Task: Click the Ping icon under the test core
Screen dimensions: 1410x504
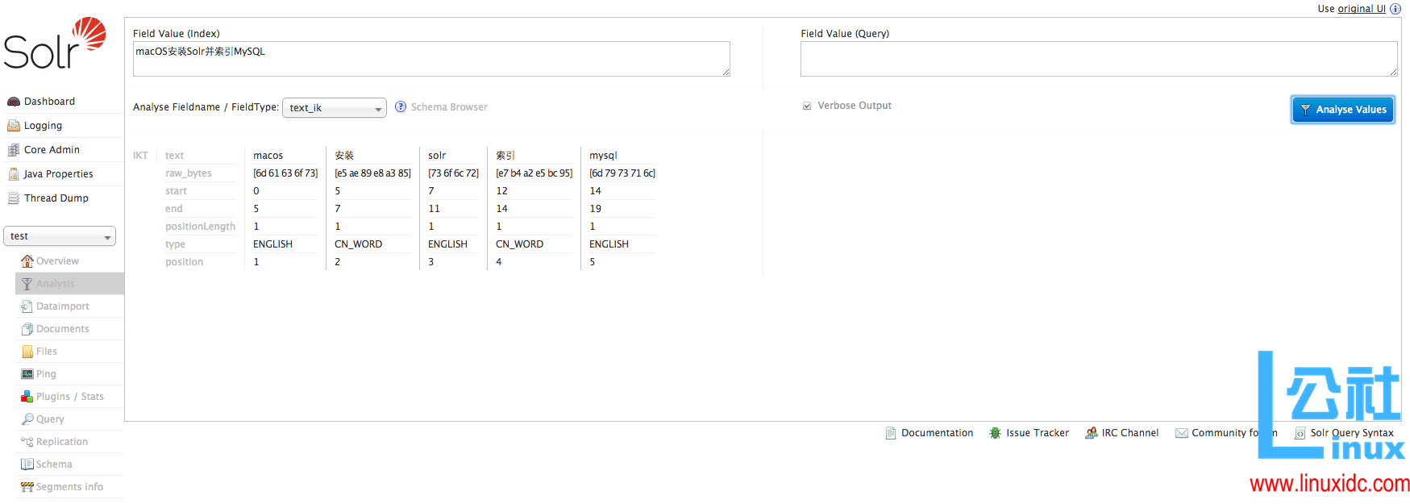Action: 27,374
